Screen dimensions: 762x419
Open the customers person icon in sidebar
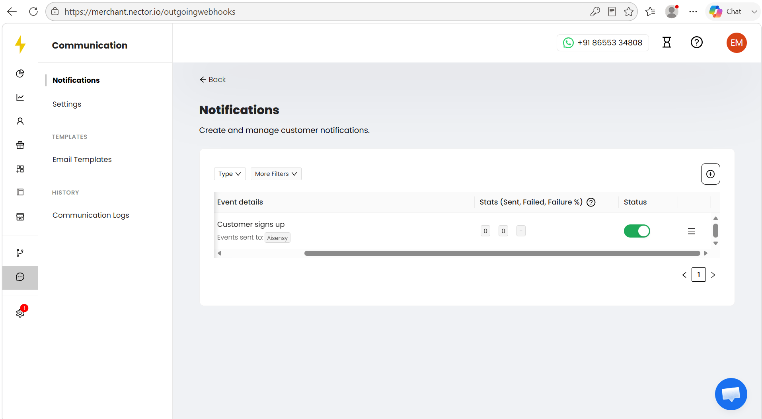tap(20, 121)
